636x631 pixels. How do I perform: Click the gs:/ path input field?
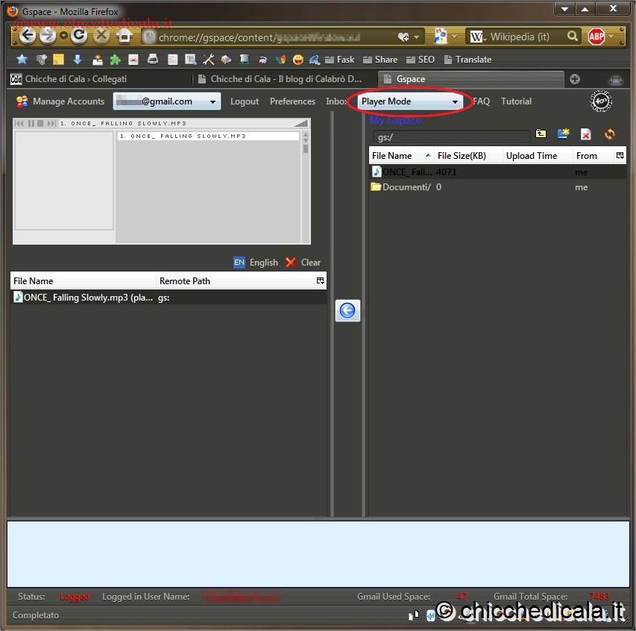450,137
